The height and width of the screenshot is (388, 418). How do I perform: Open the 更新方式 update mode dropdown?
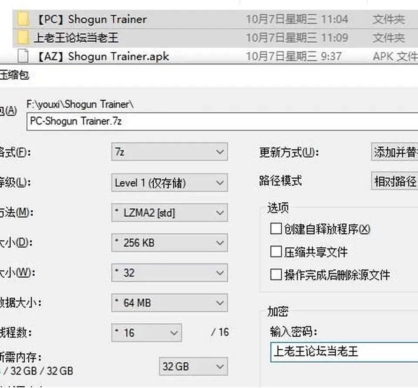coord(394,152)
